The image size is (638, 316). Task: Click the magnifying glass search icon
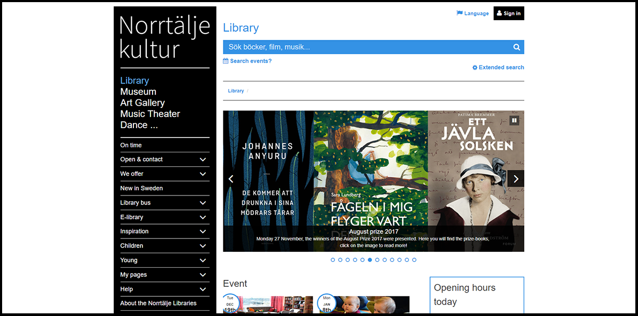pos(516,47)
